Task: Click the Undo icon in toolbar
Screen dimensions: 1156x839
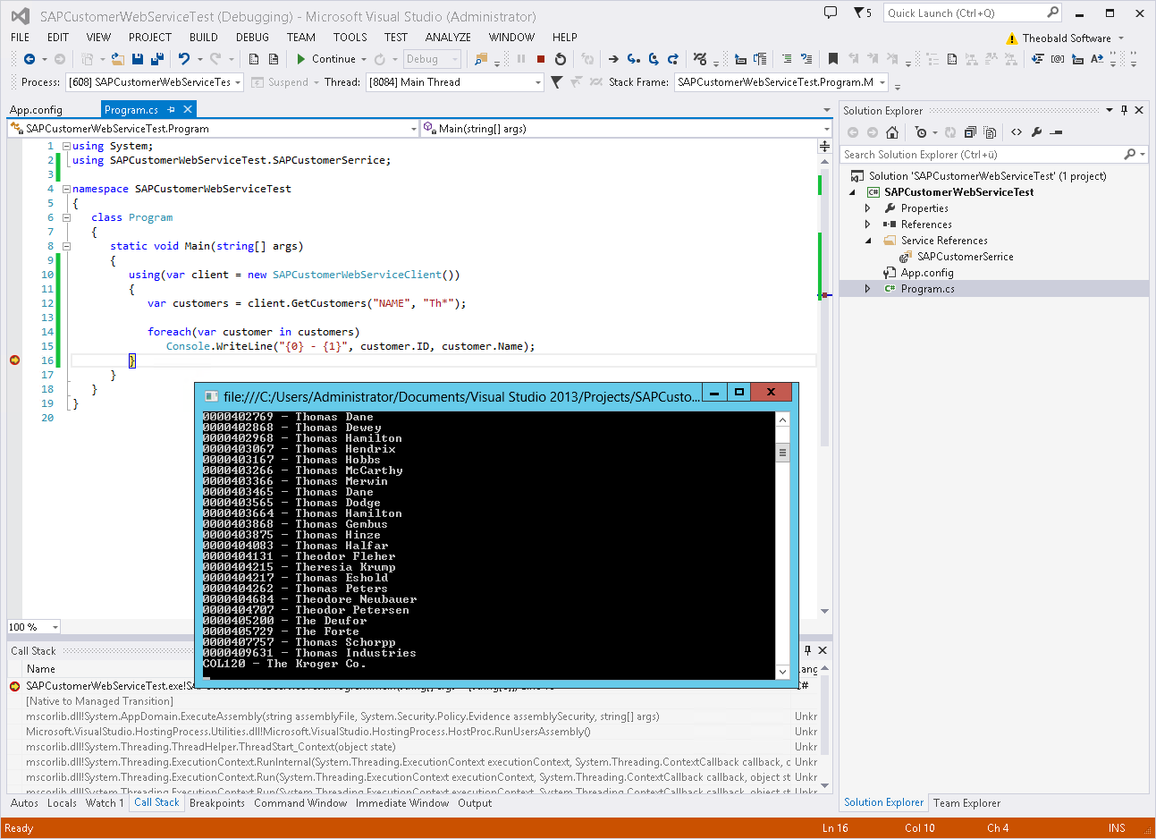Action: 183,59
